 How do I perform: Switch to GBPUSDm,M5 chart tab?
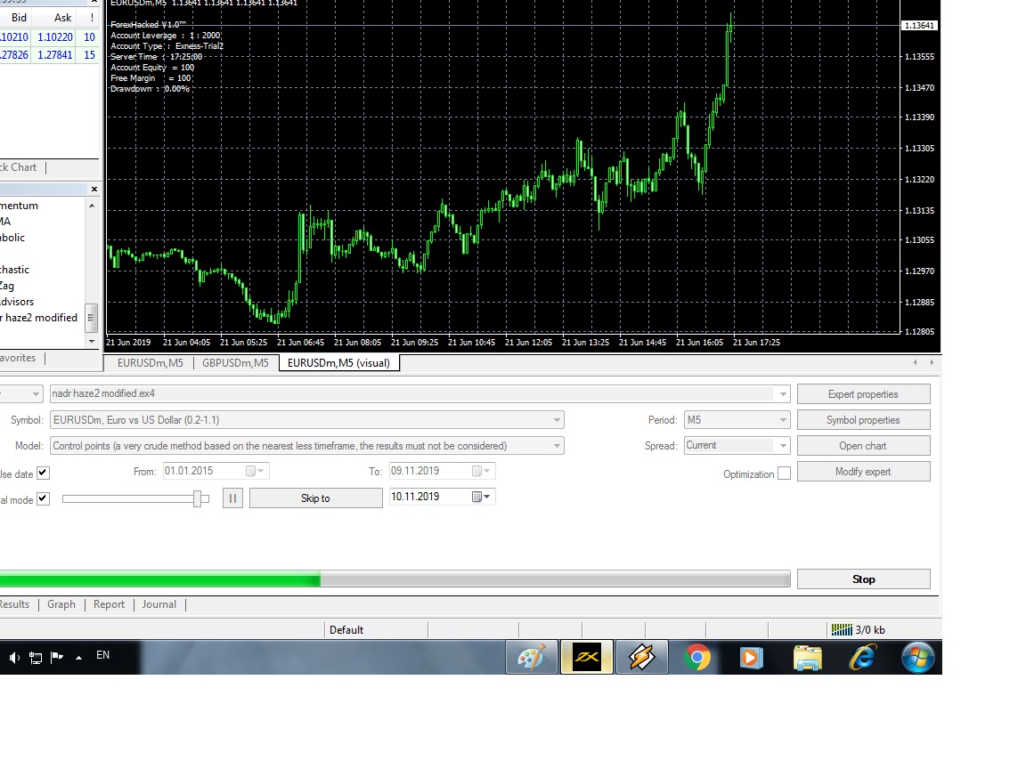pos(235,363)
